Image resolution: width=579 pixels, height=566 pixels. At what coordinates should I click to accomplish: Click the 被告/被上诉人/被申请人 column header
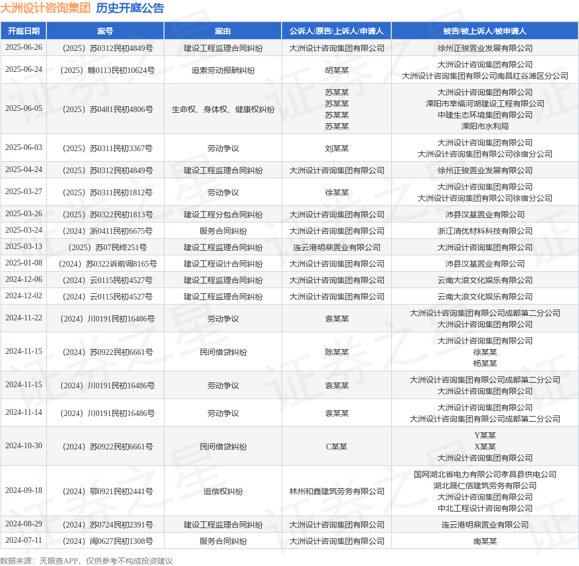(485, 31)
